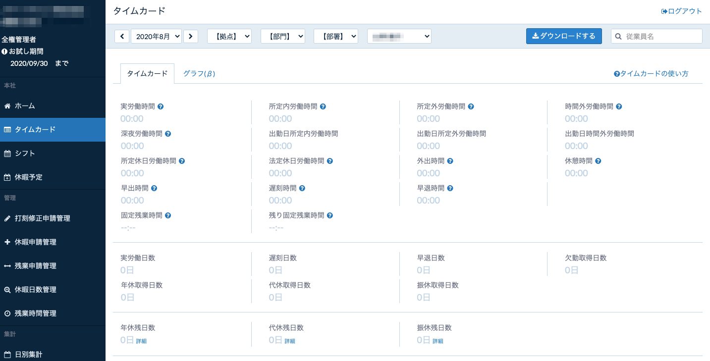Open シフト in the sidebar

25,154
